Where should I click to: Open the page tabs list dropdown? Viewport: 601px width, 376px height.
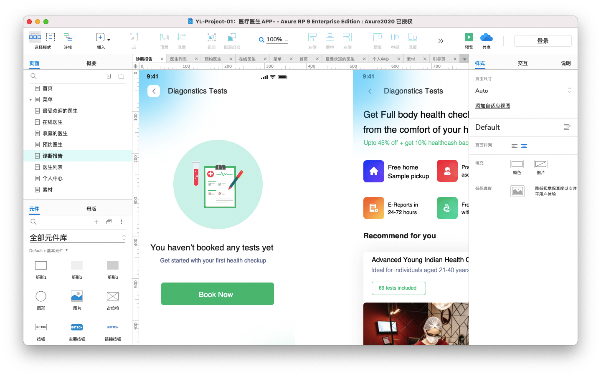tap(464, 59)
